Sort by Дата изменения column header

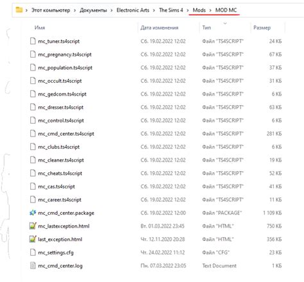(x=159, y=28)
